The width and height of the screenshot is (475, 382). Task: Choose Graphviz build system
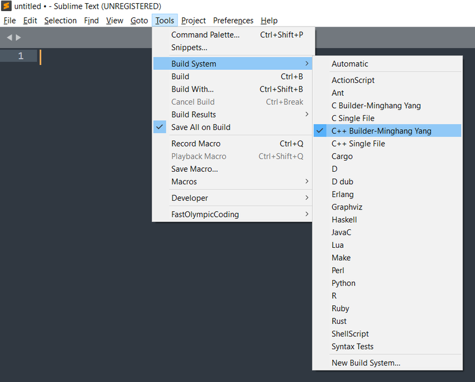(387, 207)
